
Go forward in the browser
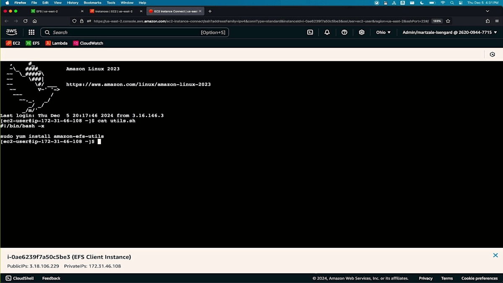(x=16, y=21)
